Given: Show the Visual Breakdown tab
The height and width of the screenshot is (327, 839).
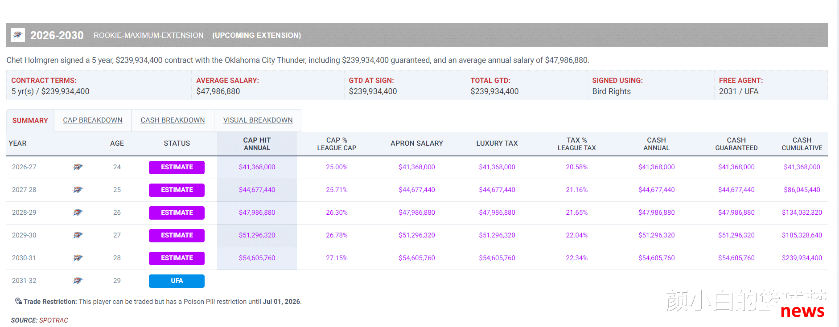Looking at the screenshot, I should click(258, 120).
